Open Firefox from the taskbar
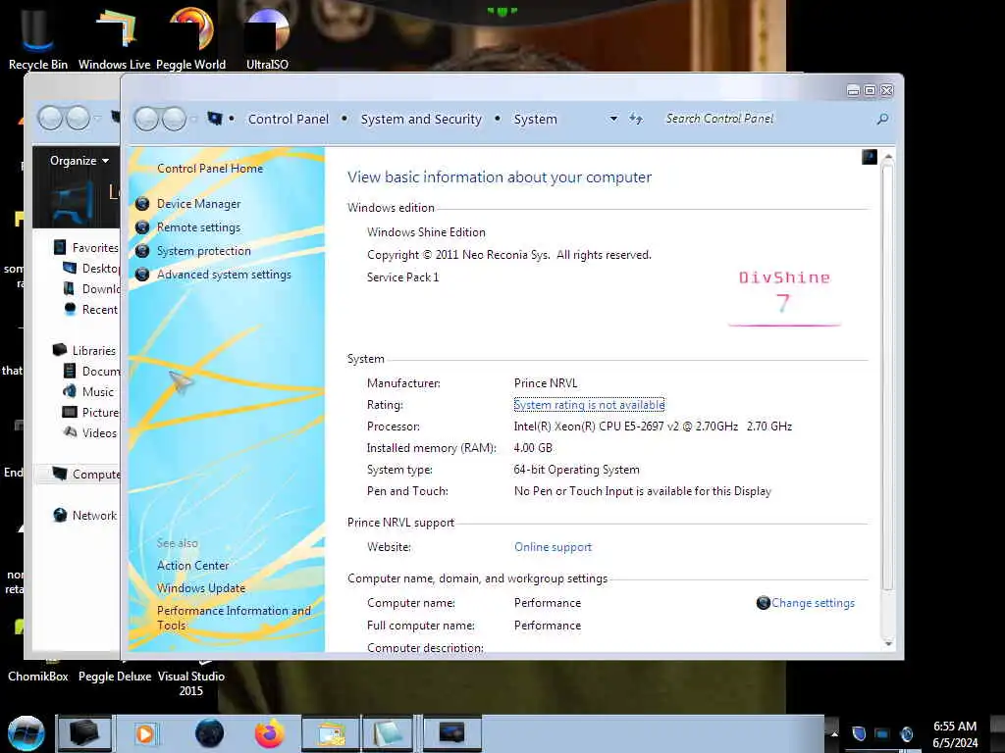The width and height of the screenshot is (1005, 753). coord(270,733)
